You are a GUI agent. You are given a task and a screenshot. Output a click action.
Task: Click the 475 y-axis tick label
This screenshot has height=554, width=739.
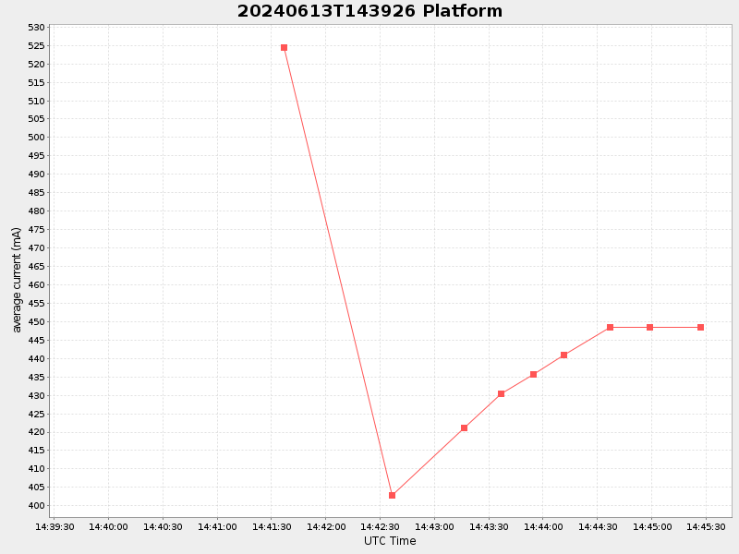coord(36,229)
